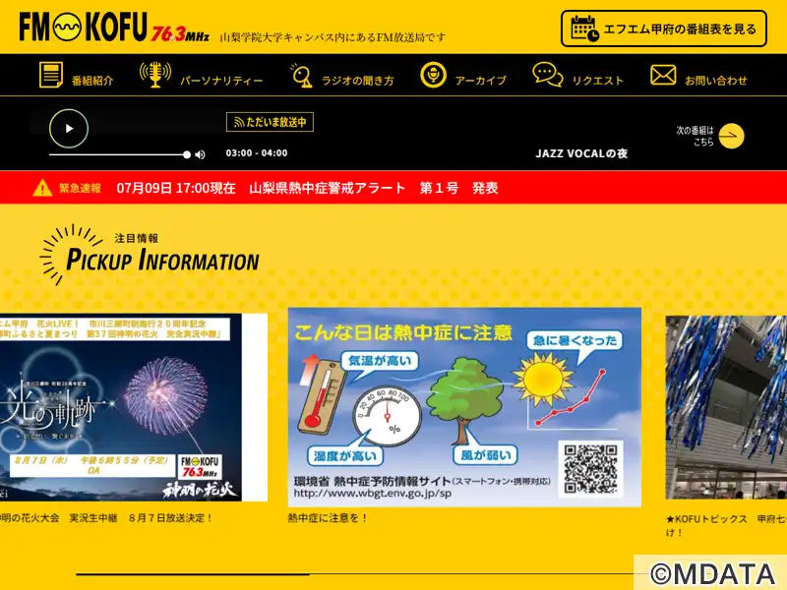The width and height of the screenshot is (787, 590).
Task: Open the エフエム甲府の番組表を見る schedule button
Action: 663,29
